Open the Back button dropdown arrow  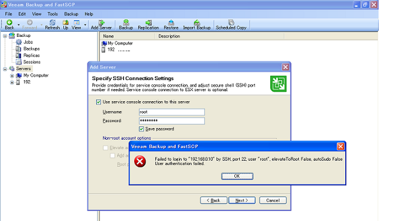[18, 25]
